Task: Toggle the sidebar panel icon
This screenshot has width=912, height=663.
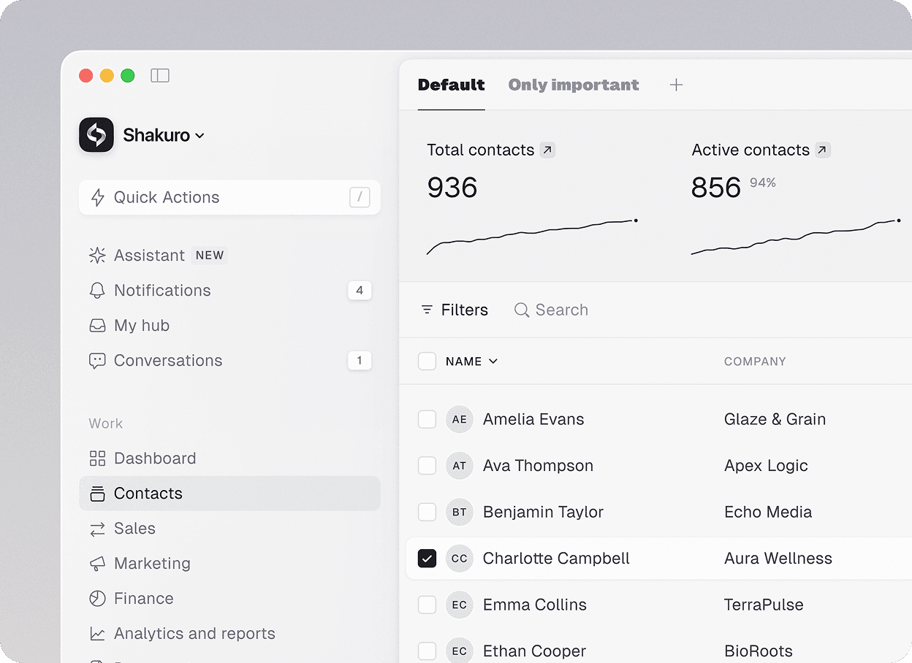Action: point(160,75)
